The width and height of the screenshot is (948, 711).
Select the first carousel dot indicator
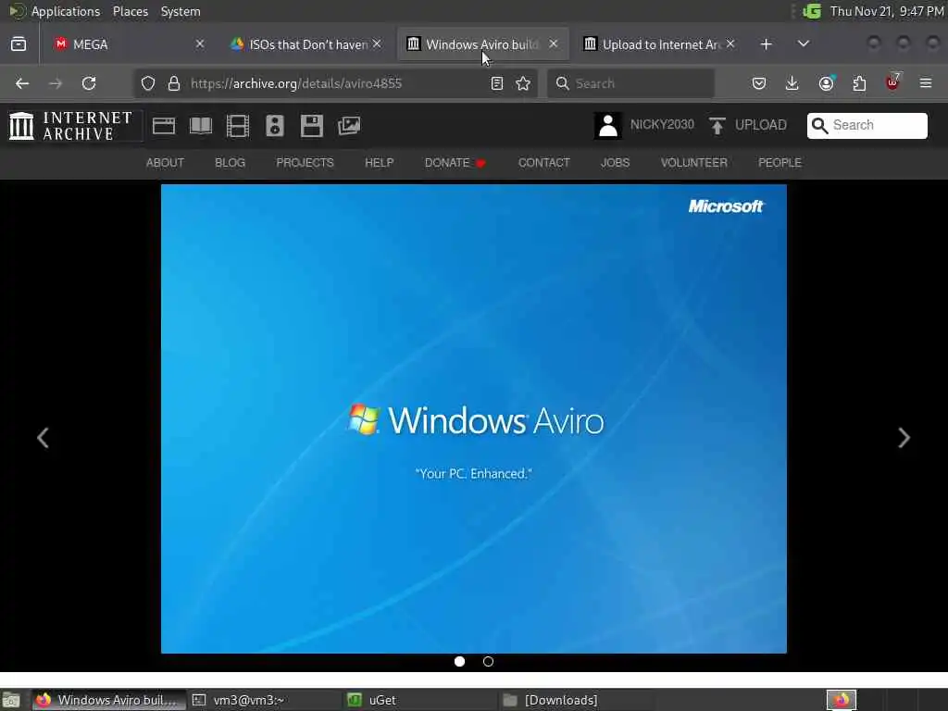459,661
